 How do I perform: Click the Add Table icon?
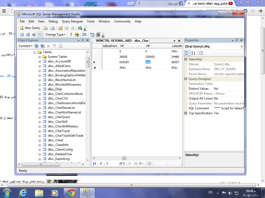tap(92, 35)
